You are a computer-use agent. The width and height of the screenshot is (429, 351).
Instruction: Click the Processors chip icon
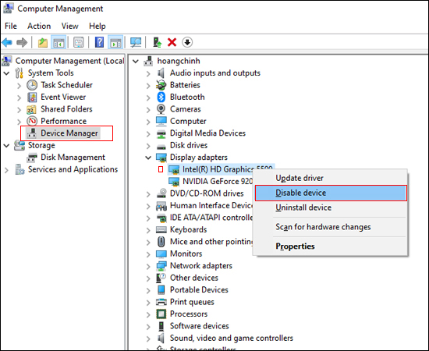(161, 314)
